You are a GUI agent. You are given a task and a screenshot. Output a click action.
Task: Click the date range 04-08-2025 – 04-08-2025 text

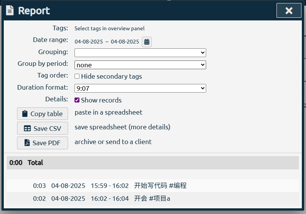click(107, 42)
